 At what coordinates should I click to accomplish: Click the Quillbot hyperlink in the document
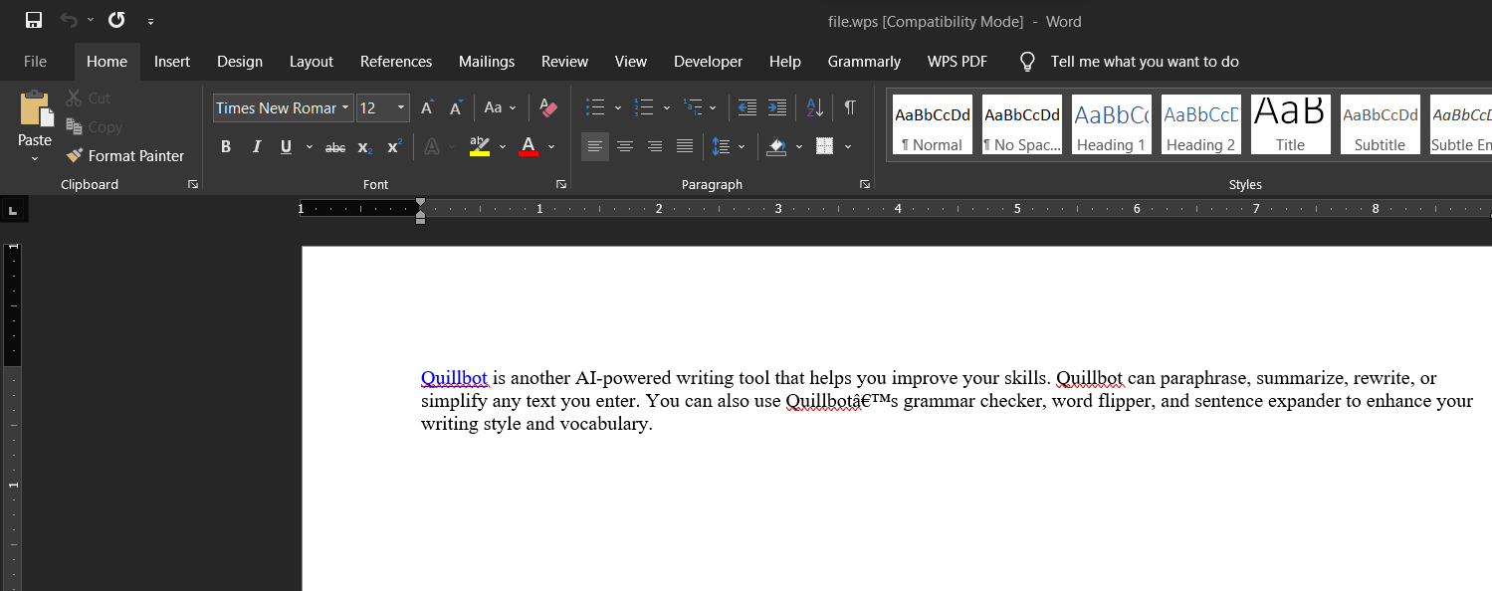coord(454,378)
